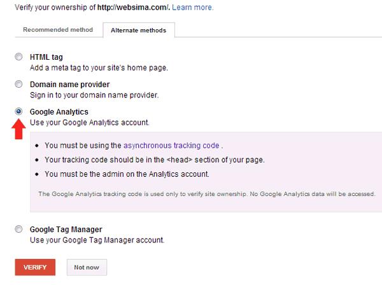
Task: Click 'Use your Google Tag Manager account' text
Action: [x=97, y=240]
